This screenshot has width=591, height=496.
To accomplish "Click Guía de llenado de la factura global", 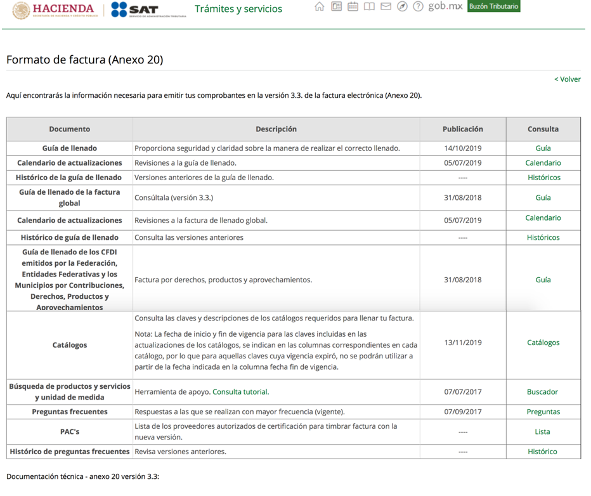I will tap(70, 197).
